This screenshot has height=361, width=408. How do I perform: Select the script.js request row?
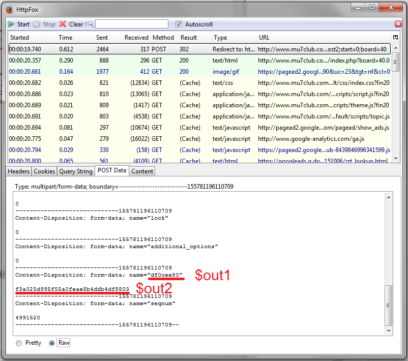pyautogui.click(x=199, y=94)
